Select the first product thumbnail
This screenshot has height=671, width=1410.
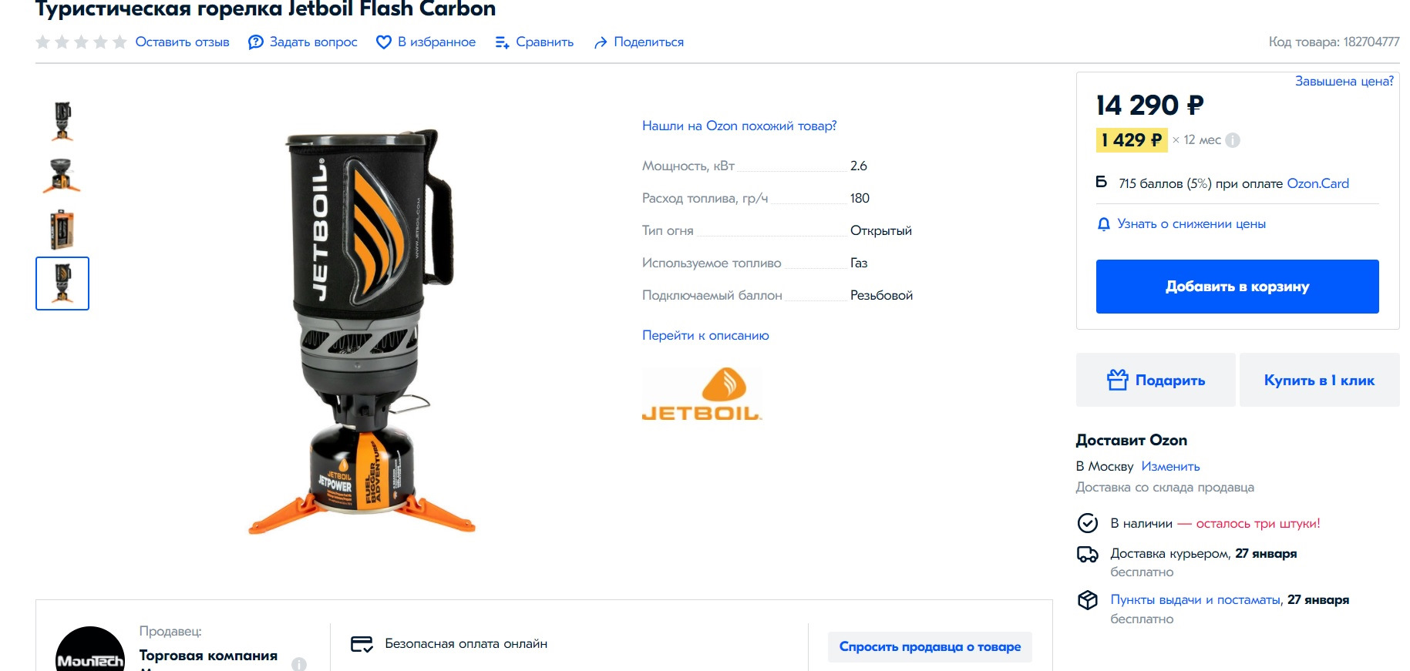pos(62,121)
